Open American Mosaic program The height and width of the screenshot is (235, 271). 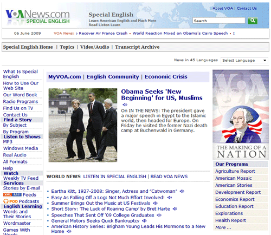click(234, 178)
